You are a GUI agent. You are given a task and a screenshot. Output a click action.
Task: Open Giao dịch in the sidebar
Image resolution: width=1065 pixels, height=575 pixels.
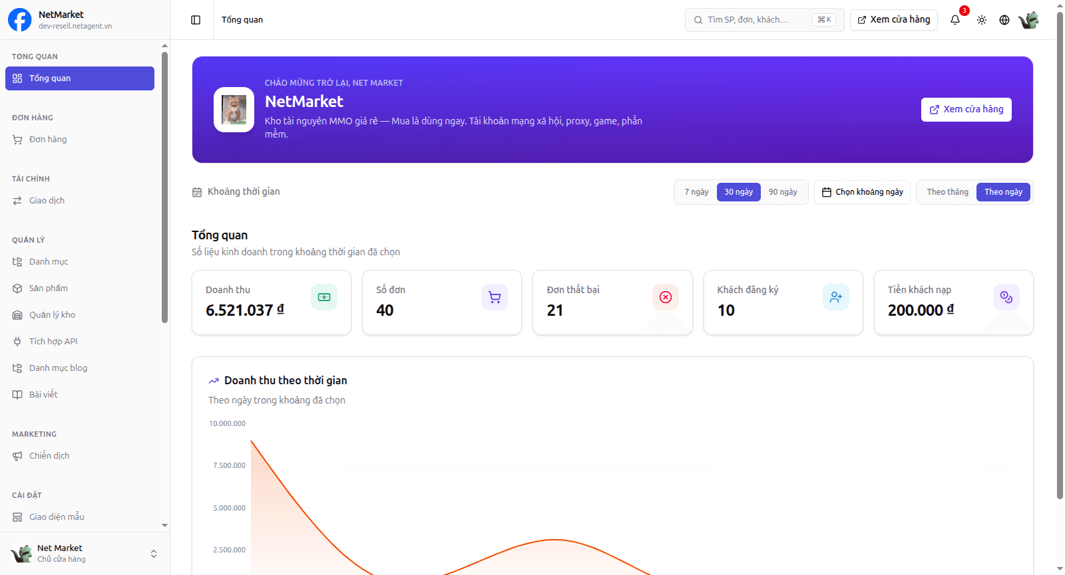(80, 201)
